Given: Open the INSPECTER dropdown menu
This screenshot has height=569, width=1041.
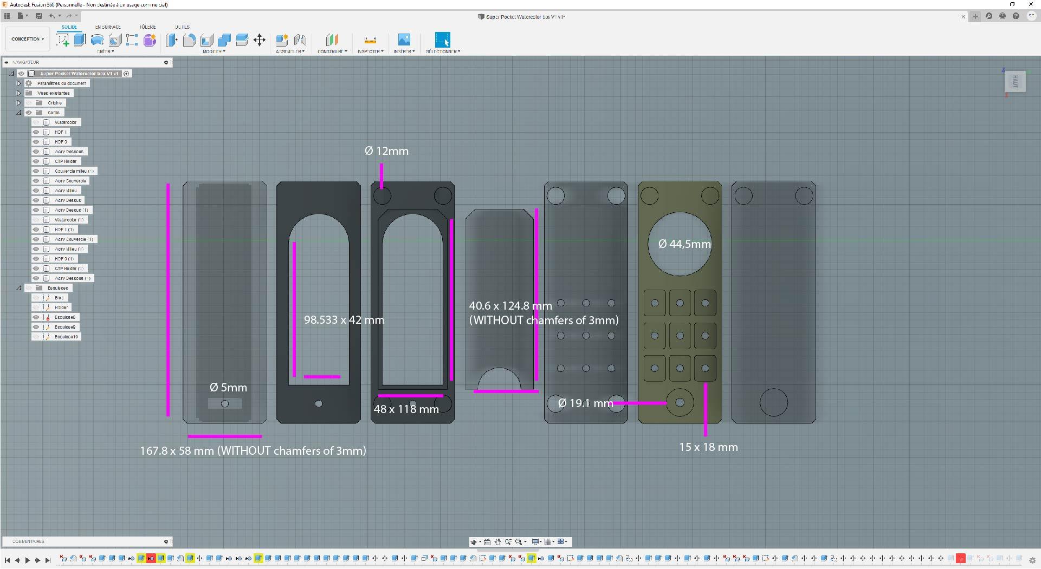Looking at the screenshot, I should click(x=371, y=51).
